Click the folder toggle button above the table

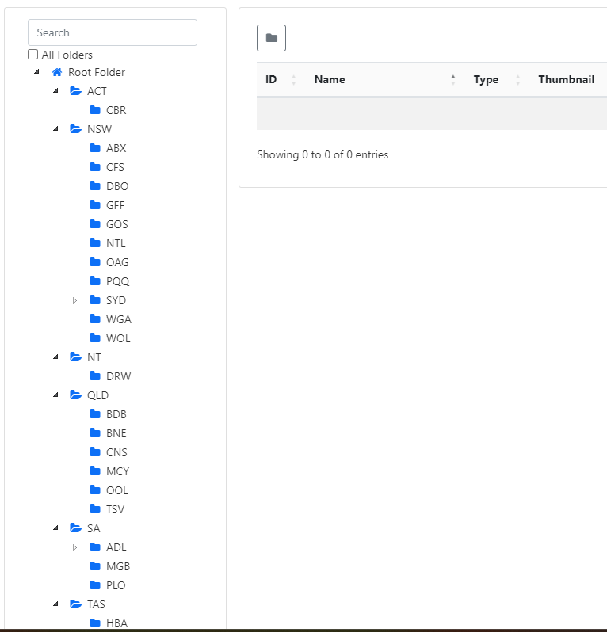tap(271, 38)
